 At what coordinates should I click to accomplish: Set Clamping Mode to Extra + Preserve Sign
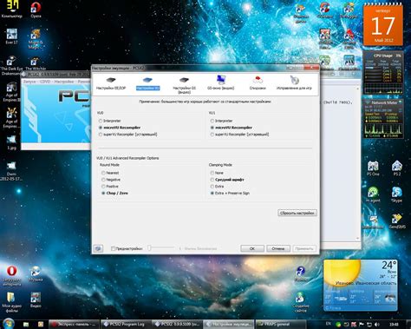click(x=230, y=193)
